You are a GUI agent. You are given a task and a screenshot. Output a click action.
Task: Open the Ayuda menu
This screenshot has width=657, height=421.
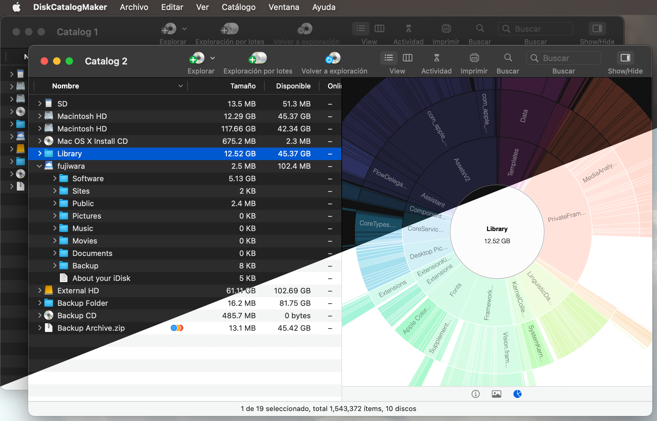[x=324, y=7]
